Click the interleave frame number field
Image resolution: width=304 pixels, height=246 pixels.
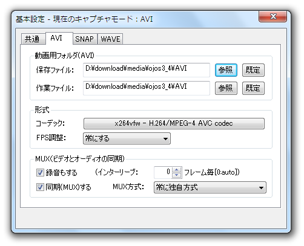pyautogui.click(x=163, y=172)
